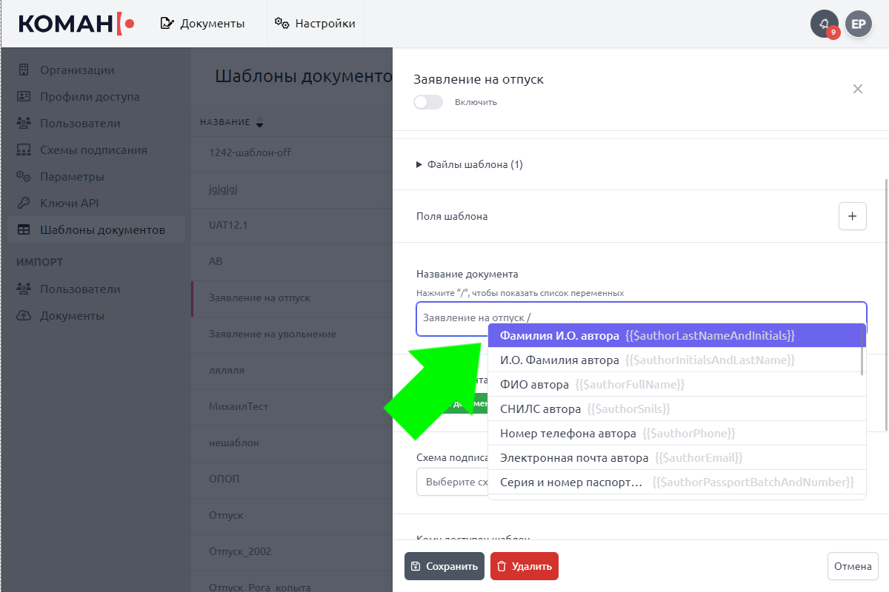Open Шаблоны документов in sidebar

pos(97,230)
